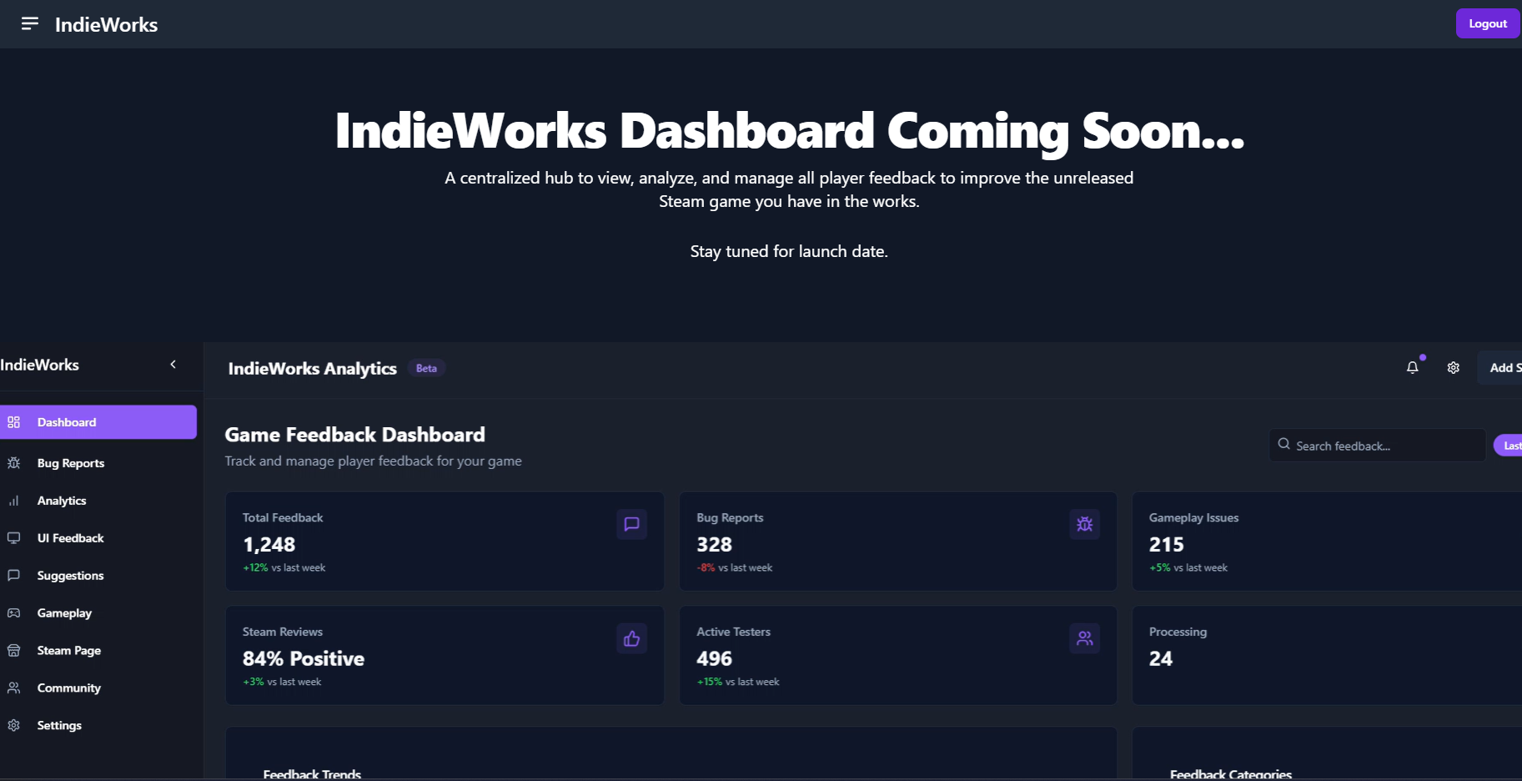1522x781 pixels.
Task: Click the Active Testers value 496
Action: click(715, 659)
